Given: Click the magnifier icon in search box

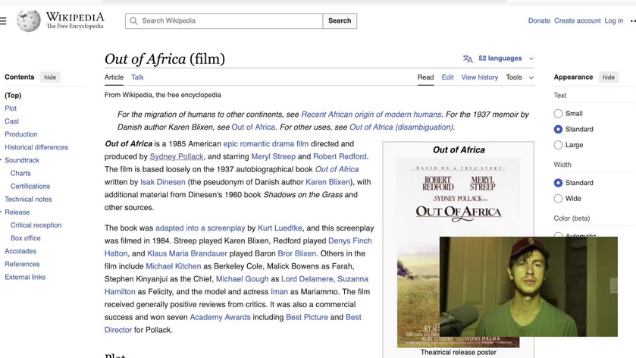Looking at the screenshot, I should point(134,21).
